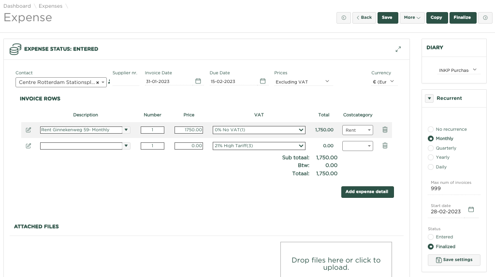Collapse the Recurrent panel
Viewport: 495px width, 277px height.
click(x=429, y=98)
